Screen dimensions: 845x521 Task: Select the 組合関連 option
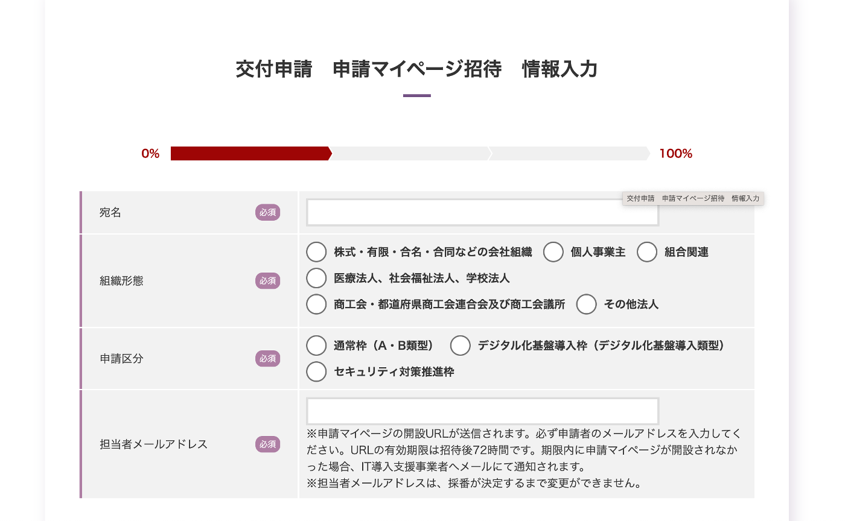(647, 252)
